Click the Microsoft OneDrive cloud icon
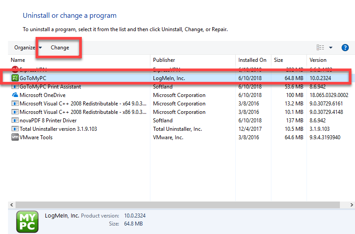 point(15,95)
